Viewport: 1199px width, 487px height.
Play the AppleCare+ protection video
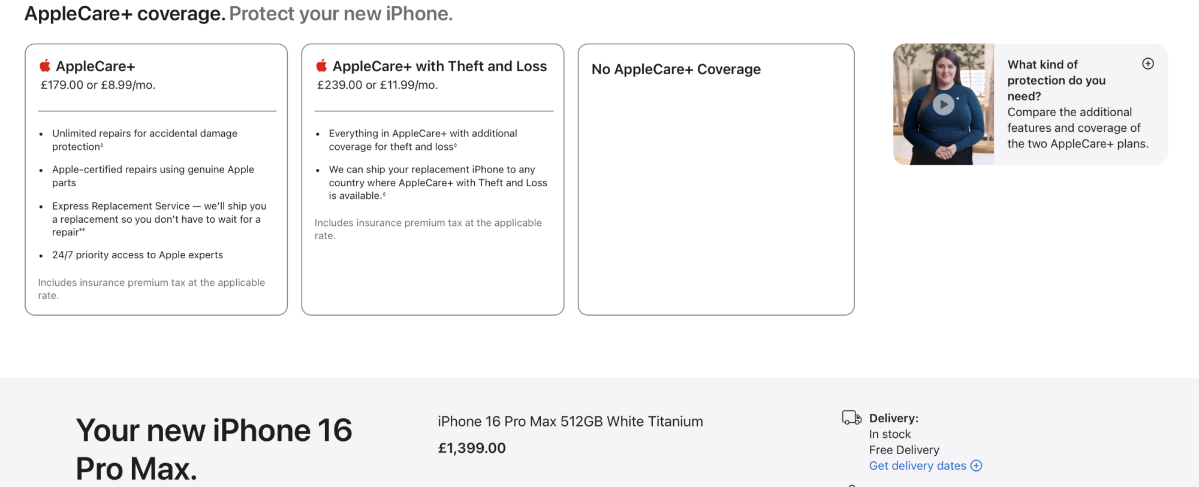943,104
